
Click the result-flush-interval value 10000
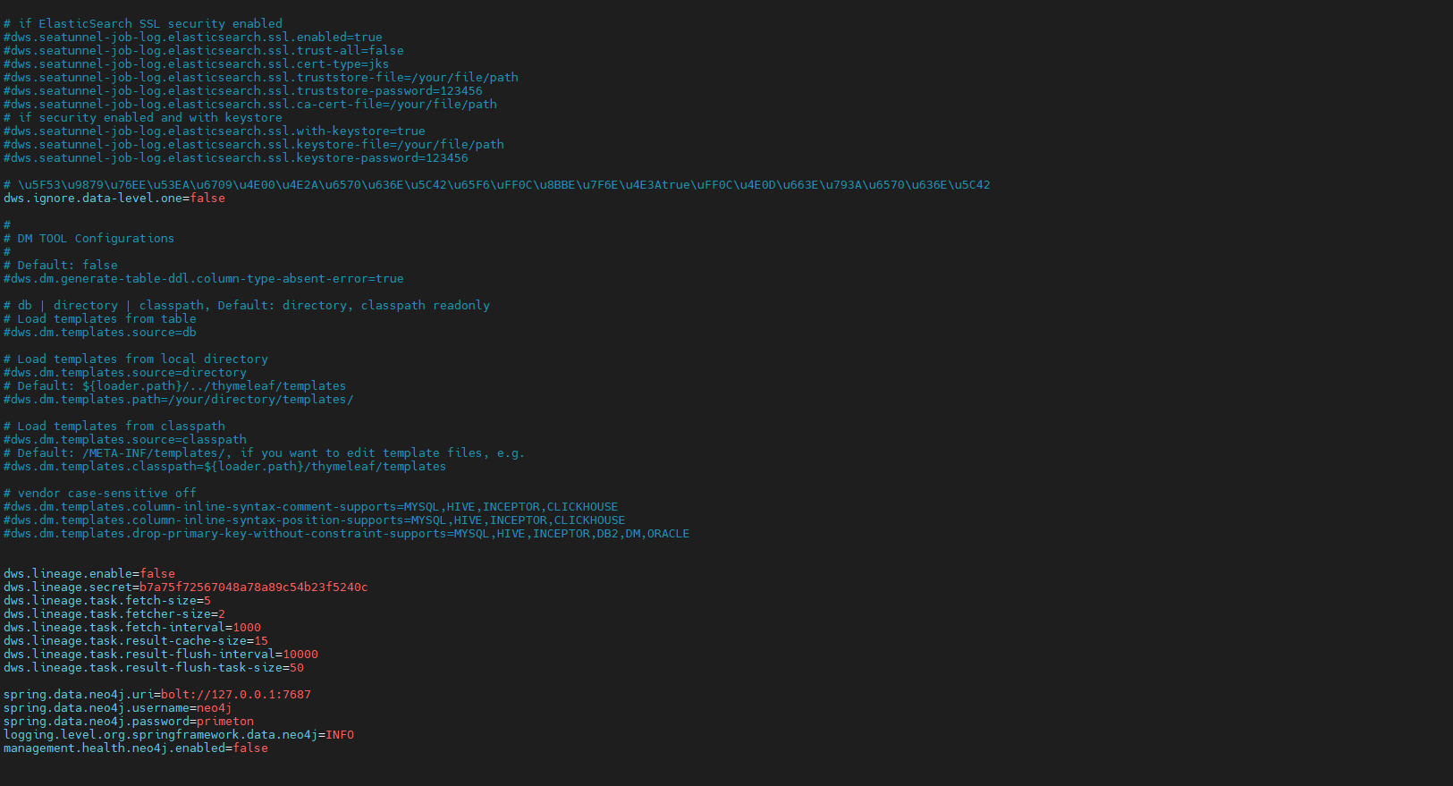point(300,655)
